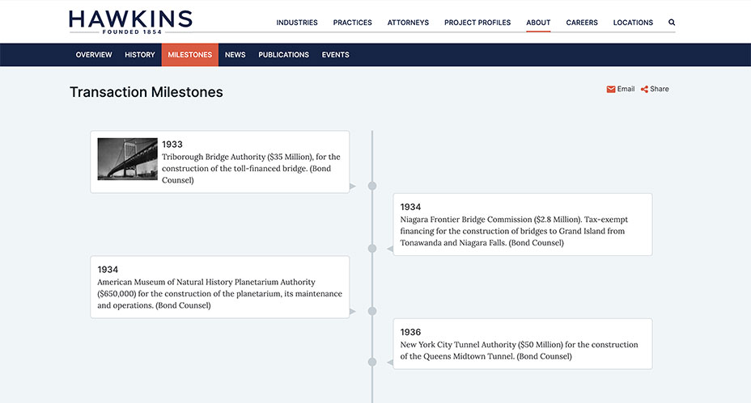Switch to the History tab

point(140,54)
